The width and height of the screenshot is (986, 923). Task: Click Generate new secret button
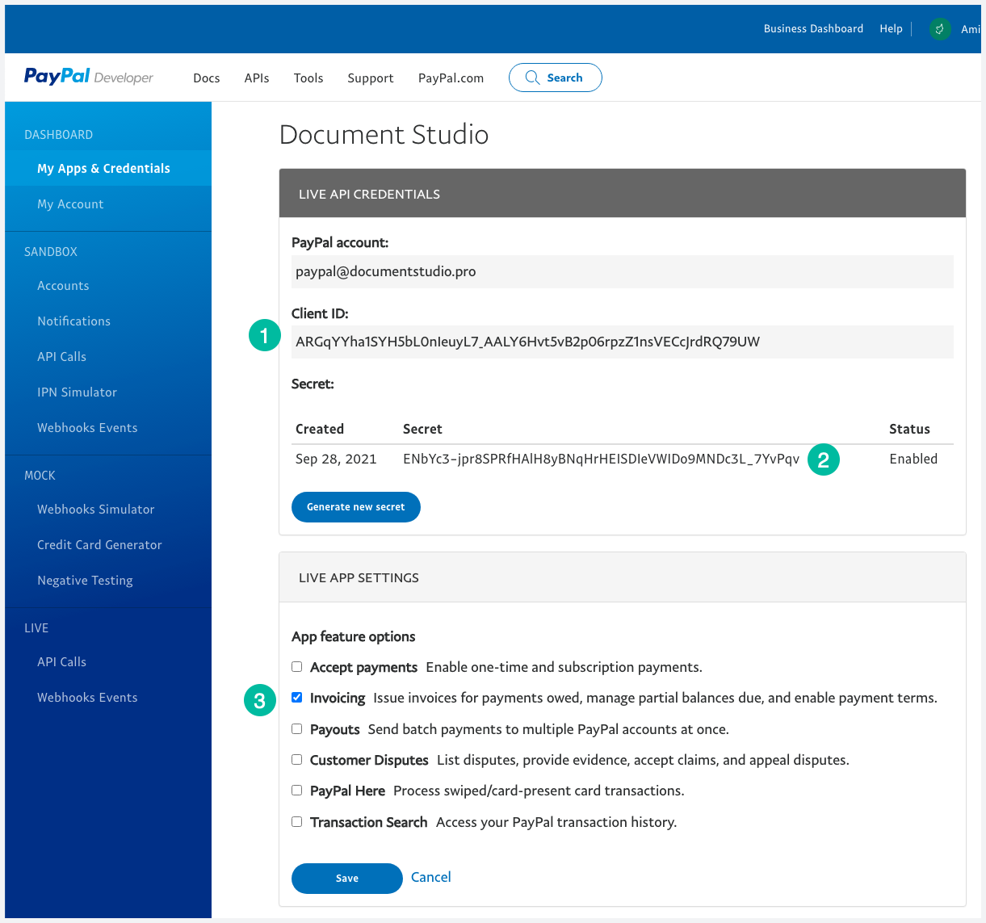point(356,507)
